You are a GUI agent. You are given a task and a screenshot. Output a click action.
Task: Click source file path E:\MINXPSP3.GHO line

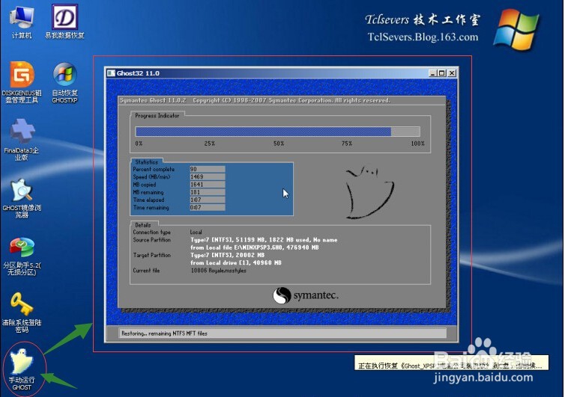(254, 247)
